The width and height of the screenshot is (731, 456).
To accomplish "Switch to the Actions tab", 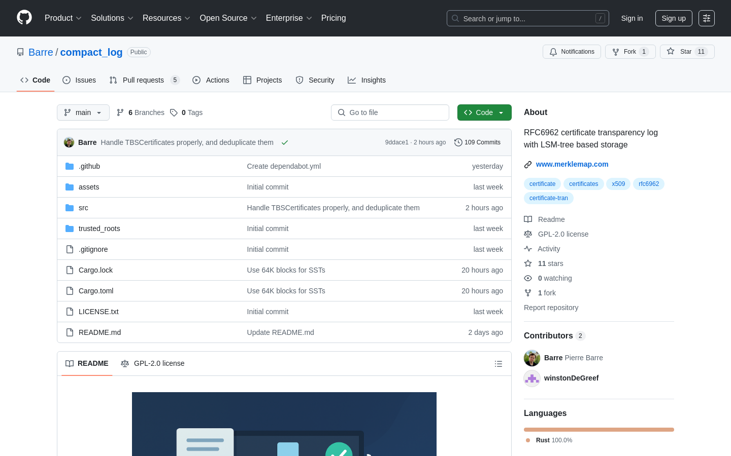I will click(211, 80).
